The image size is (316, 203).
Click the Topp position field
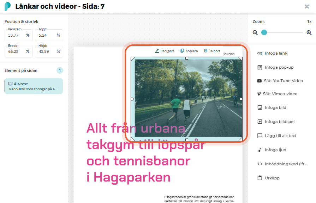point(49,35)
